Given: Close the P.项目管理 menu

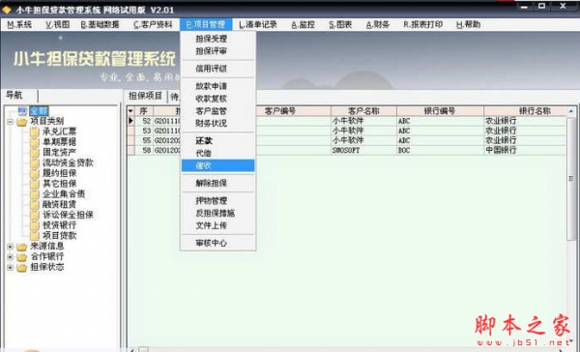Looking at the screenshot, I should pos(206,25).
